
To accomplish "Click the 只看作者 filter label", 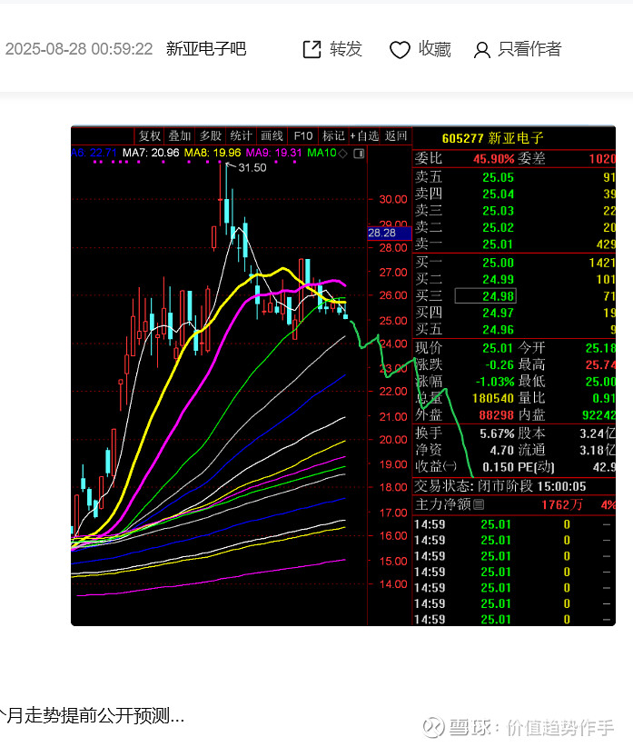I will [529, 49].
